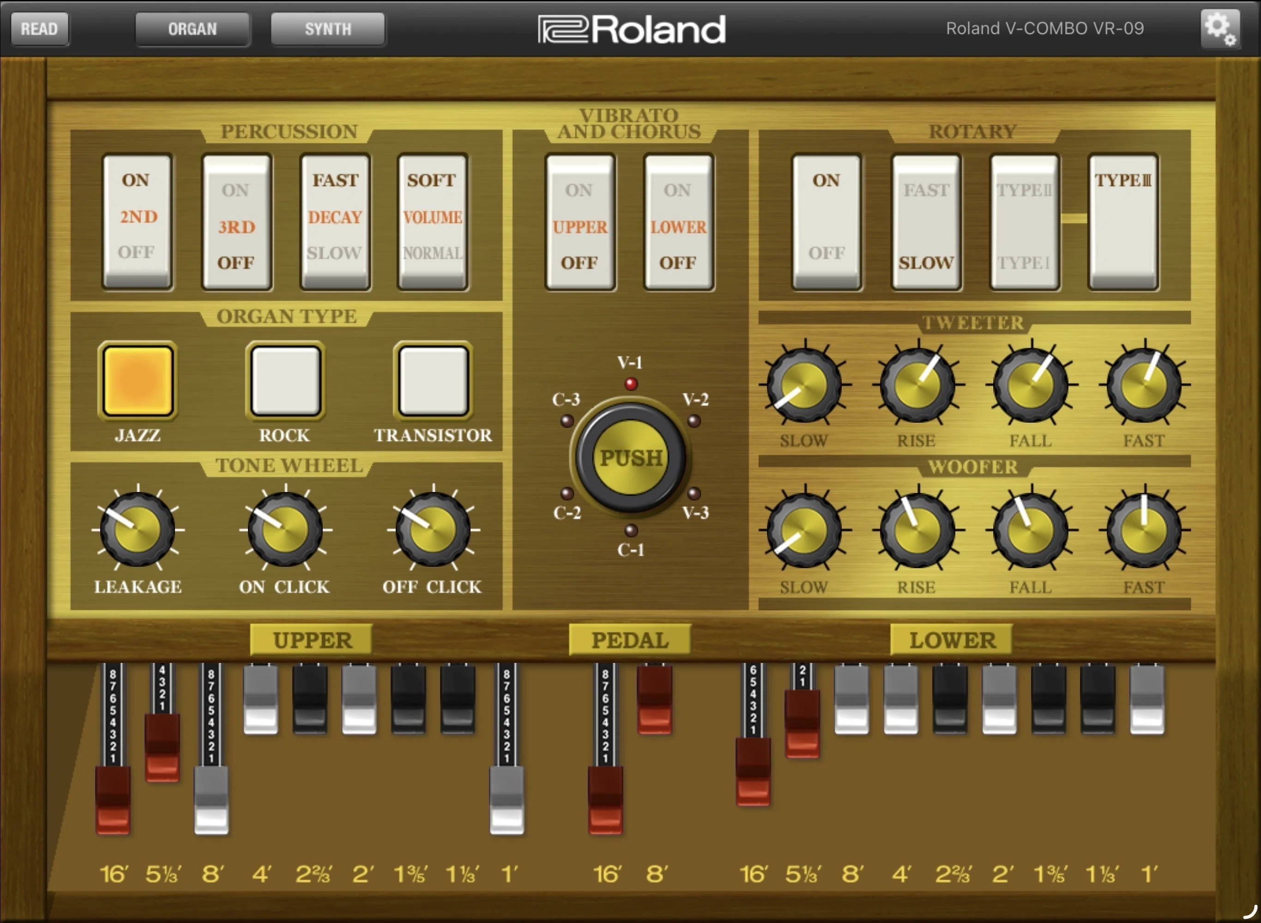The height and width of the screenshot is (923, 1261).
Task: Toggle the vibrato UPPER switch
Action: [x=580, y=222]
